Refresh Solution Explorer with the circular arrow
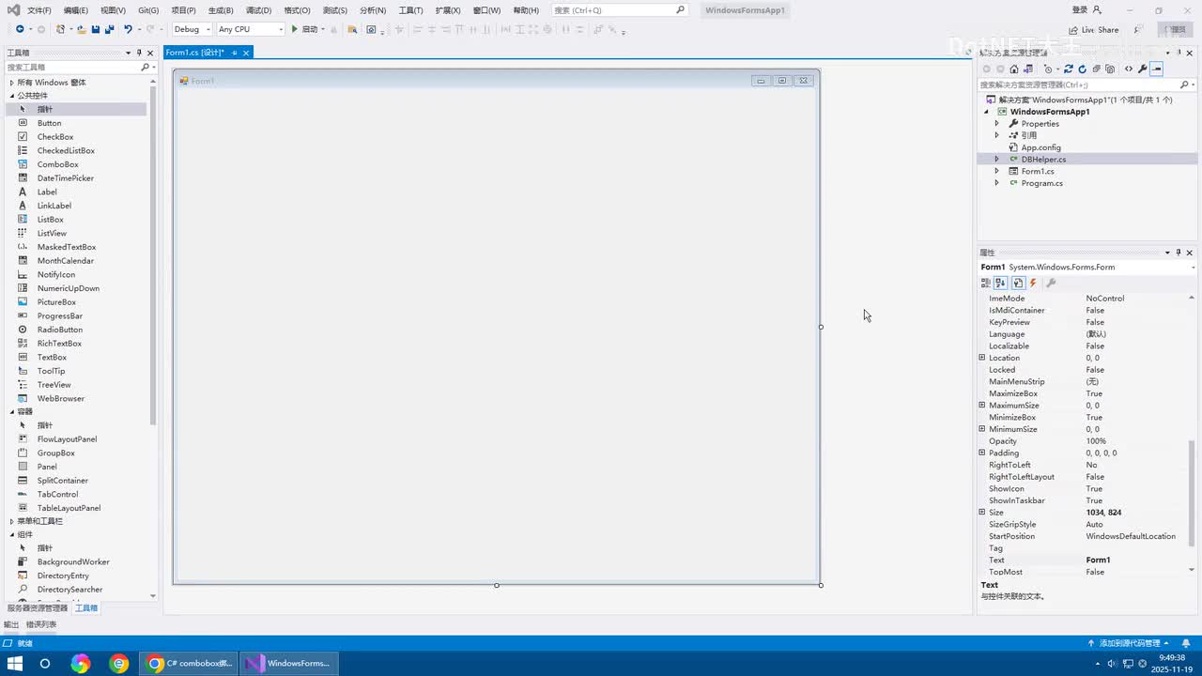Viewport: 1202px width, 676px height. pyautogui.click(x=1082, y=69)
